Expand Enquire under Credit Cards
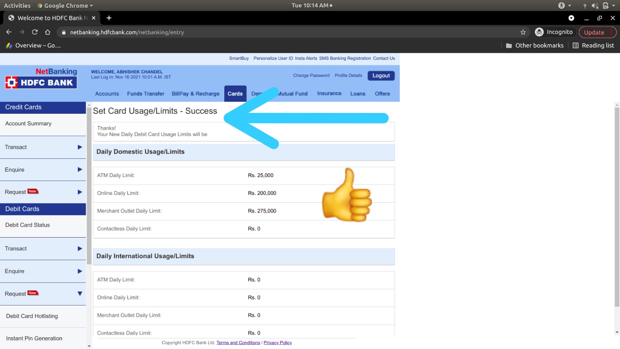Image resolution: width=620 pixels, height=349 pixels. coord(43,170)
